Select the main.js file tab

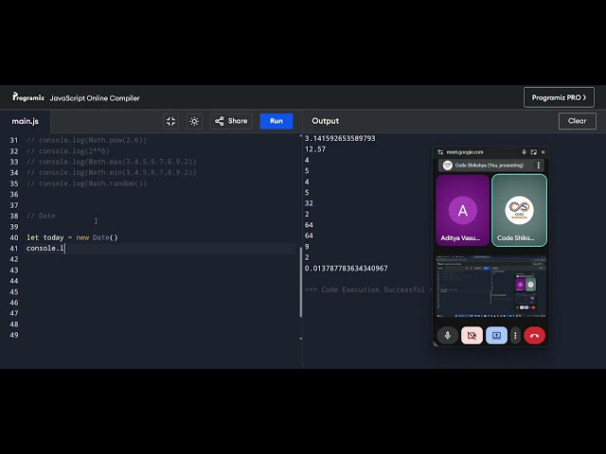point(26,121)
